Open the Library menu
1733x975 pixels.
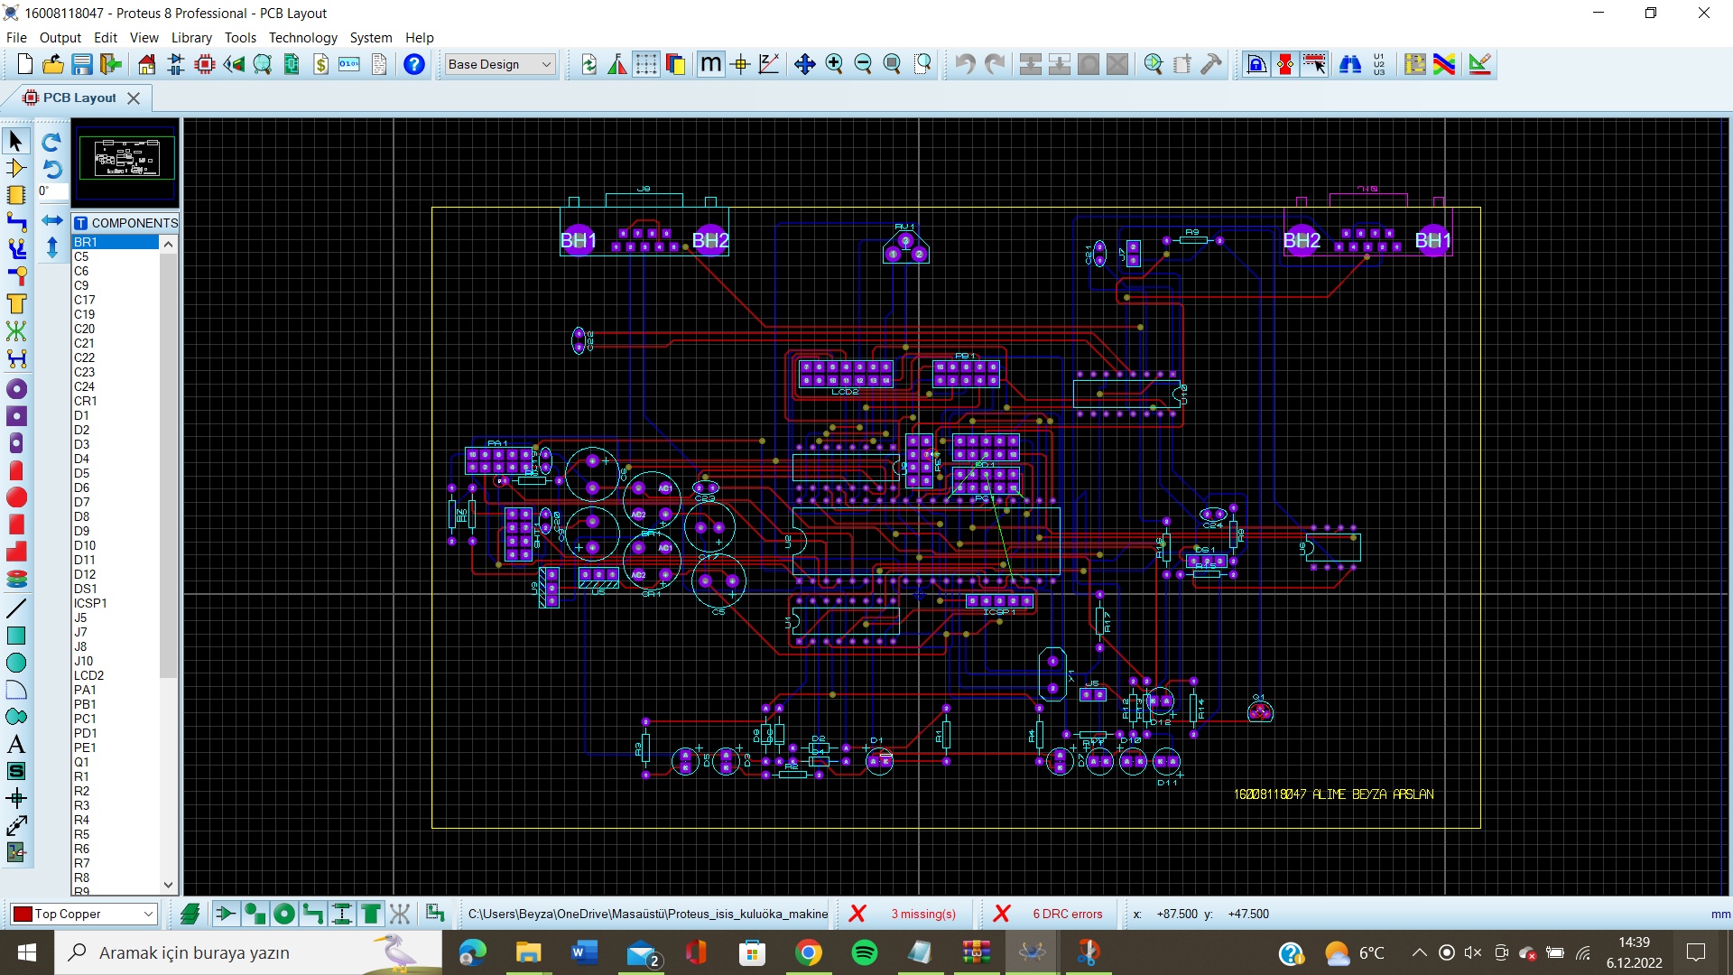[191, 38]
